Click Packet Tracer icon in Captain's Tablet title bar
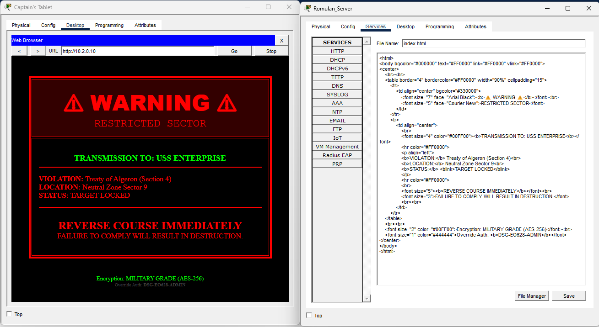Image resolution: width=599 pixels, height=327 pixels. (8, 7)
